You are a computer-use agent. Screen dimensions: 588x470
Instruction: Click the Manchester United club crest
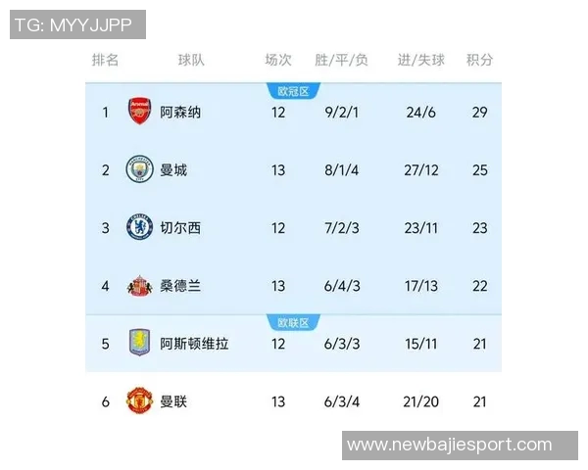click(x=139, y=400)
